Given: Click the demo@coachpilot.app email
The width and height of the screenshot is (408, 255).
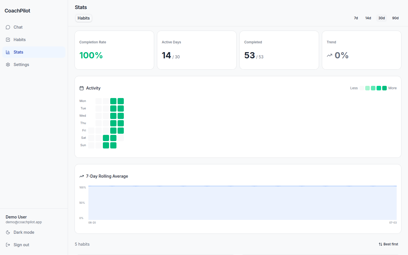Looking at the screenshot, I should 24,222.
